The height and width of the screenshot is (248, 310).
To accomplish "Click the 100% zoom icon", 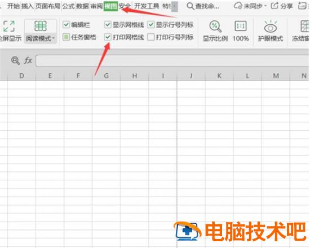I will click(241, 26).
